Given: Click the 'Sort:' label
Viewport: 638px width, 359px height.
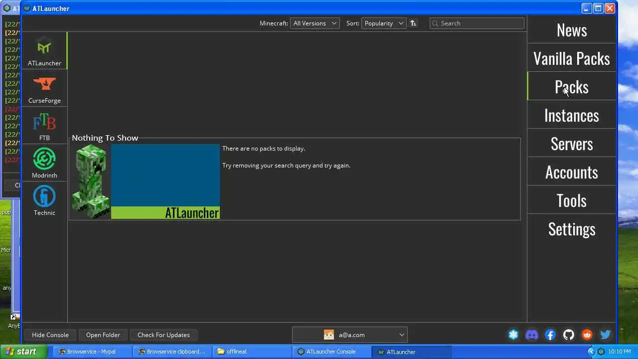Looking at the screenshot, I should pyautogui.click(x=353, y=23).
